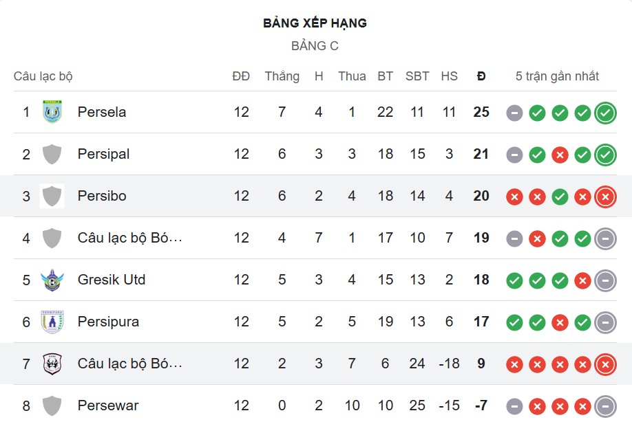Click the bold Đ points column header

click(x=481, y=76)
